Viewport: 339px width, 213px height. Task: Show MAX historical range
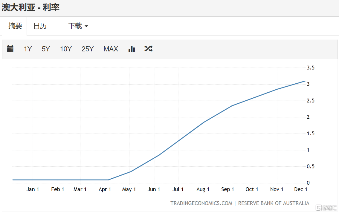point(111,49)
